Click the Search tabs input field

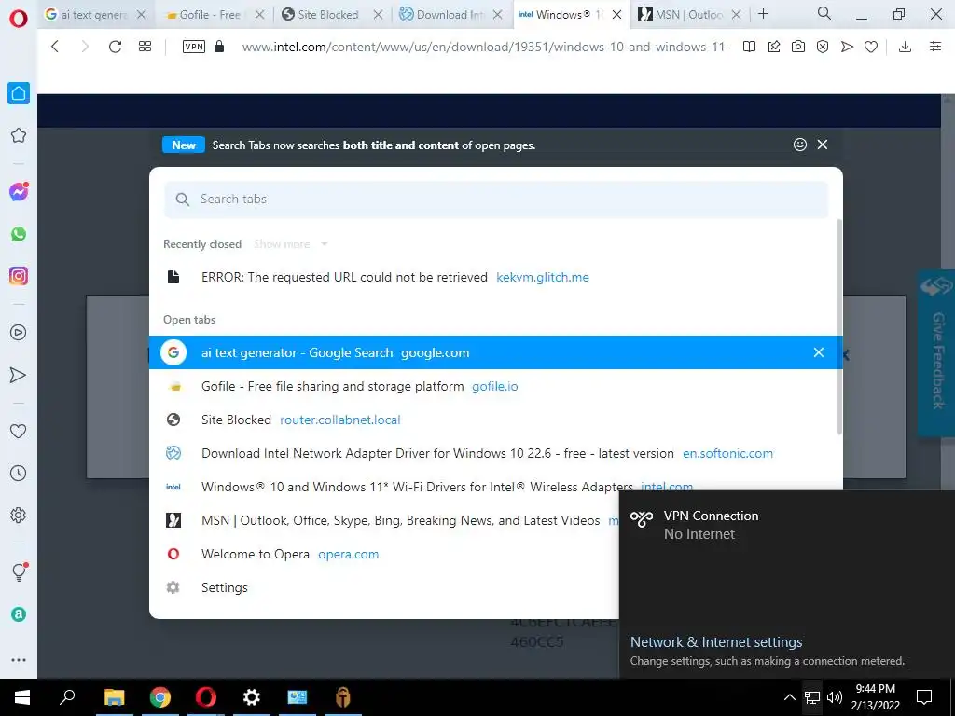tap(496, 200)
